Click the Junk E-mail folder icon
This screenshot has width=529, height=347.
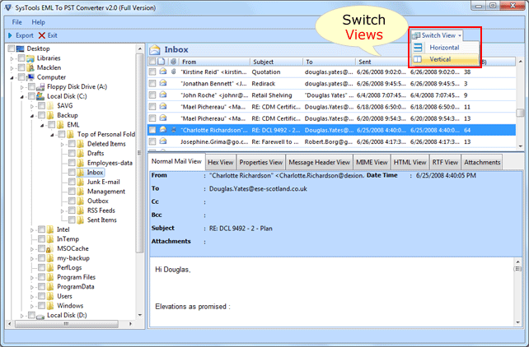[x=80, y=182]
